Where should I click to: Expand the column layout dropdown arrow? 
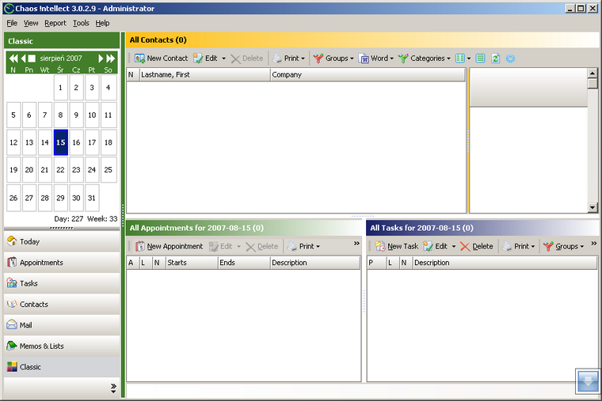click(x=469, y=59)
